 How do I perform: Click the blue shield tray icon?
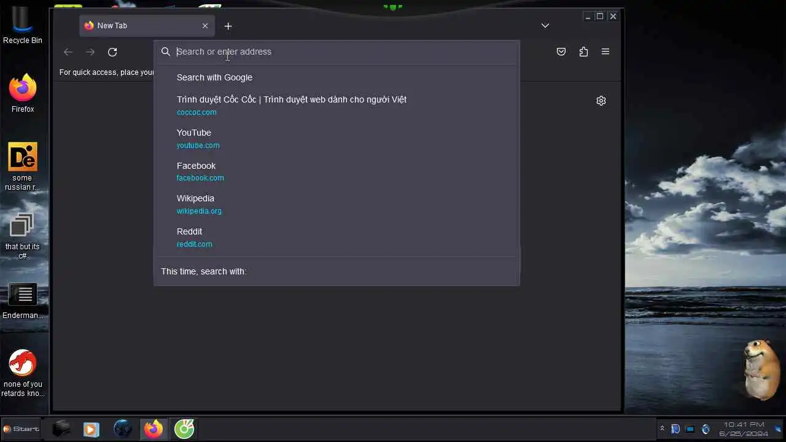coord(675,428)
